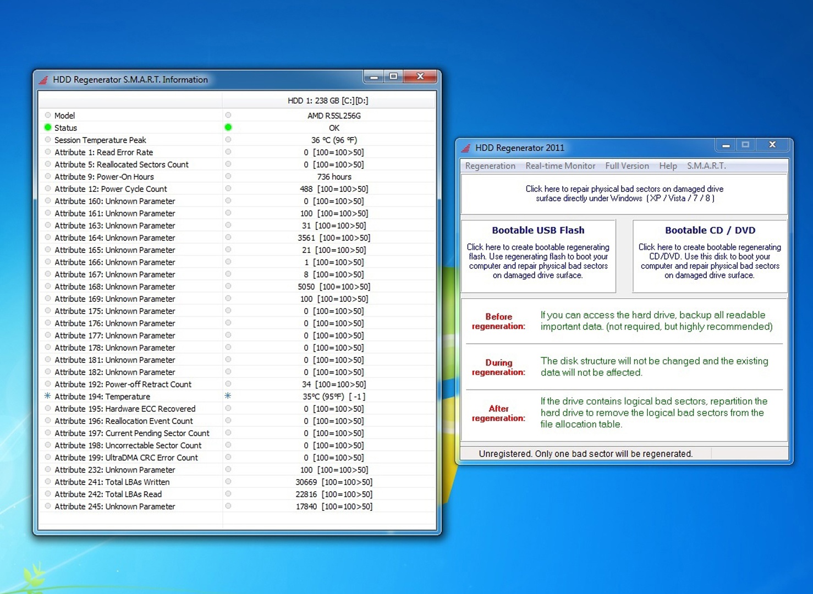Click the indicator dot beside Attribute 241: Total LBAs Written
This screenshot has width=813, height=594.
click(48, 481)
